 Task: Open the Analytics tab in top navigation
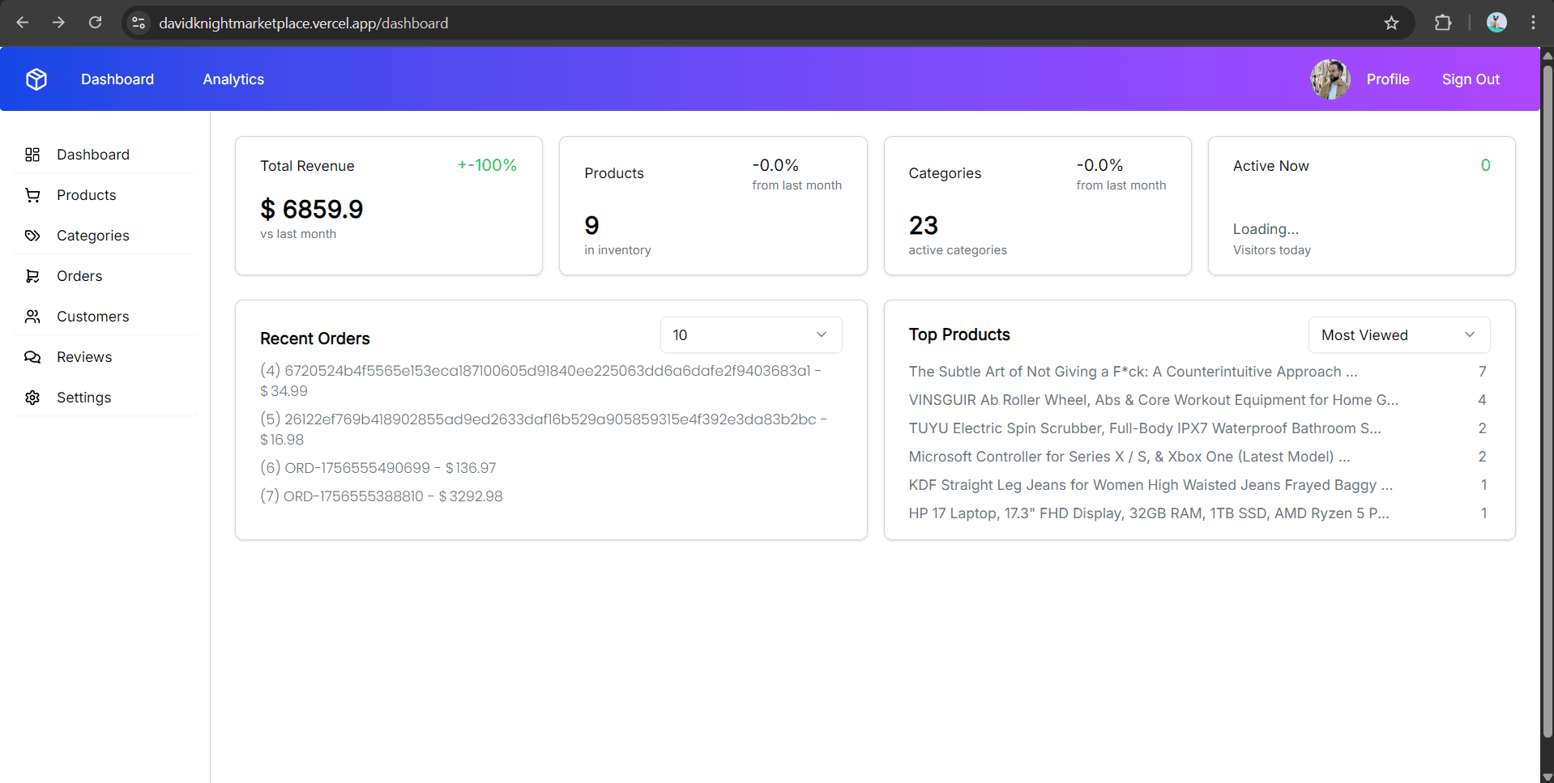[x=233, y=79]
